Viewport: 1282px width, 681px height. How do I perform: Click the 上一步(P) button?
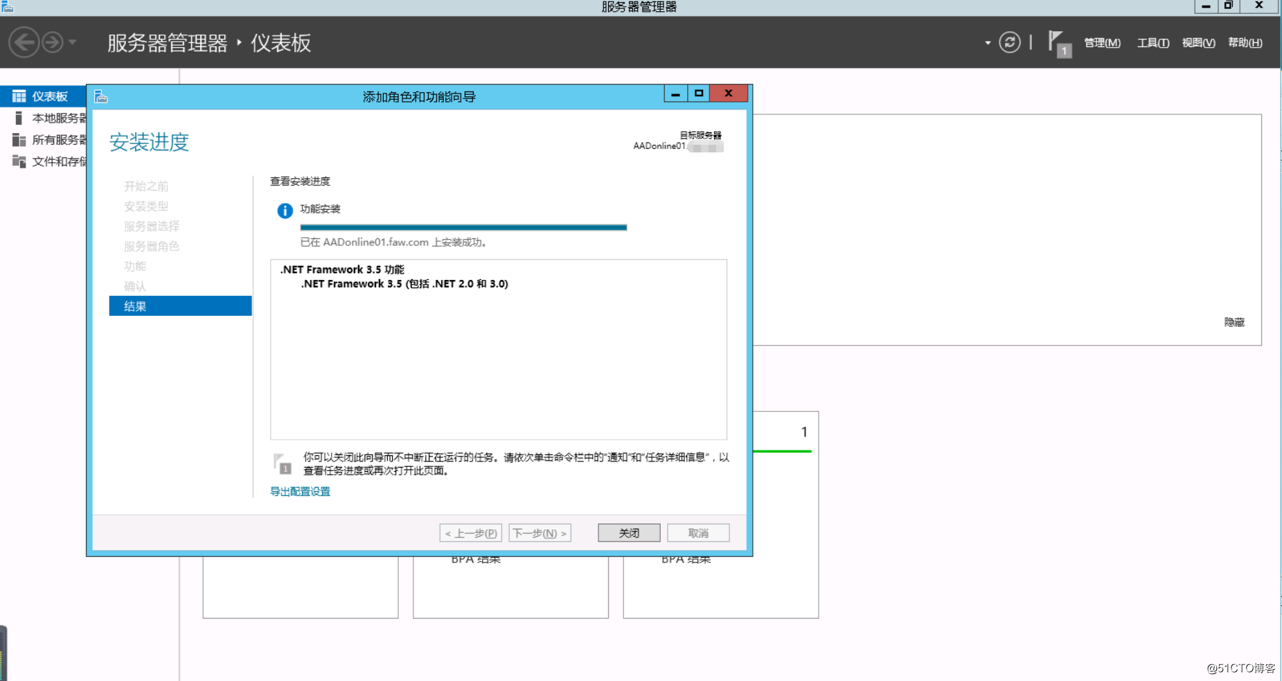click(471, 533)
